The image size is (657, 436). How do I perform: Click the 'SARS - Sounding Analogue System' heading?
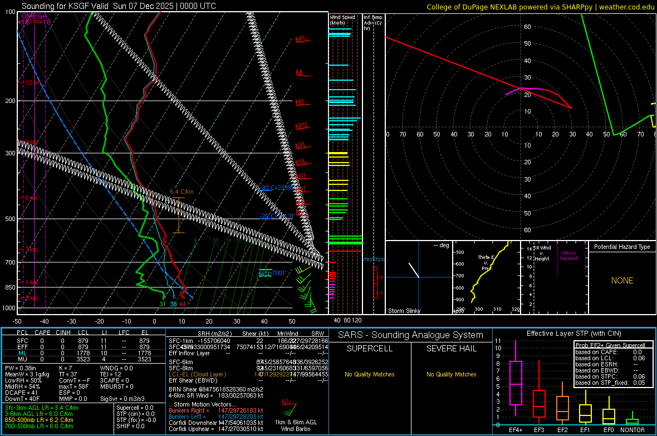tap(411, 335)
